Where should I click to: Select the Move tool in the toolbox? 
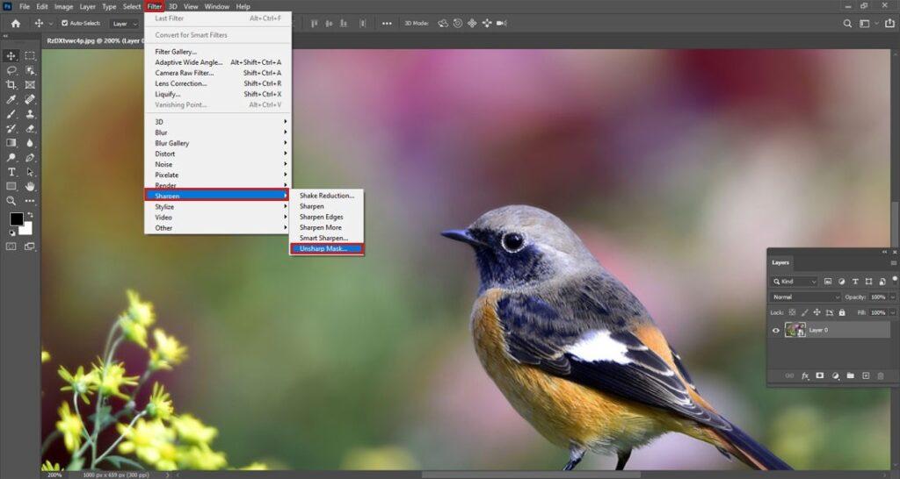click(11, 55)
